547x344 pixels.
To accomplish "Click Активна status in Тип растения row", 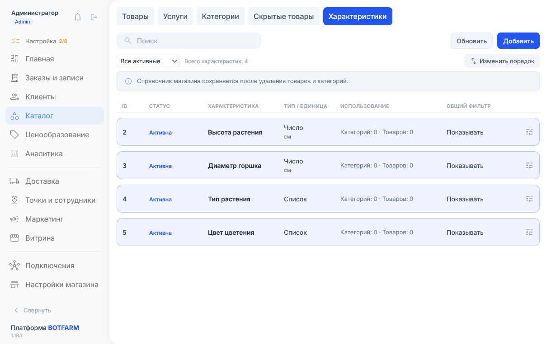I will 160,199.
